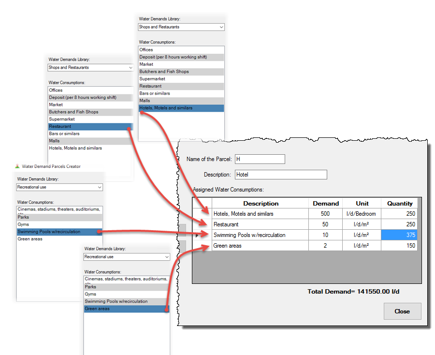Click the Unit column header
The image size is (435, 355).
pyautogui.click(x=362, y=204)
